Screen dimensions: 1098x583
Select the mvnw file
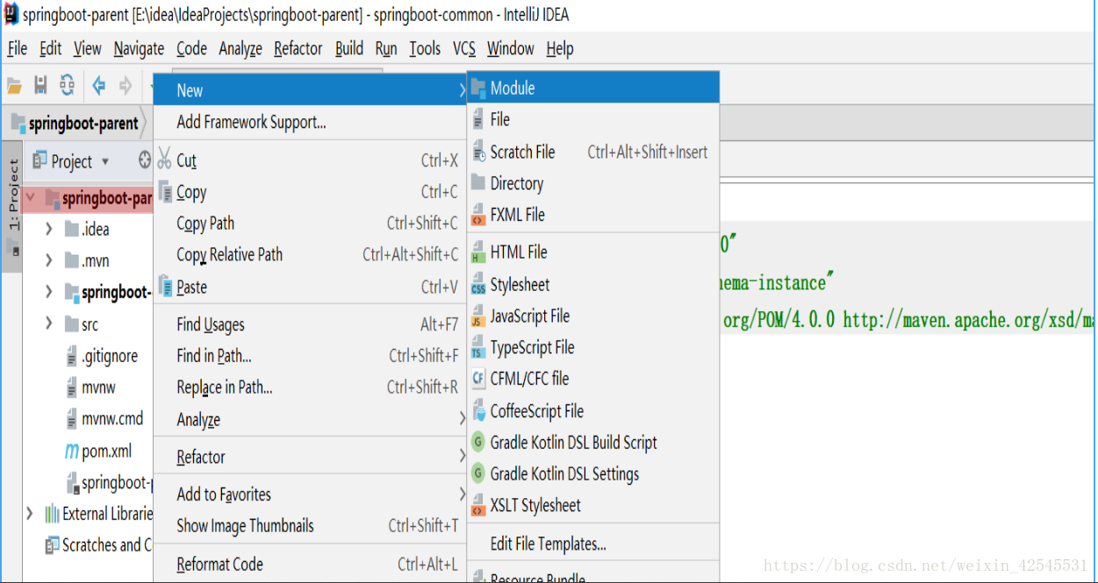click(x=91, y=387)
